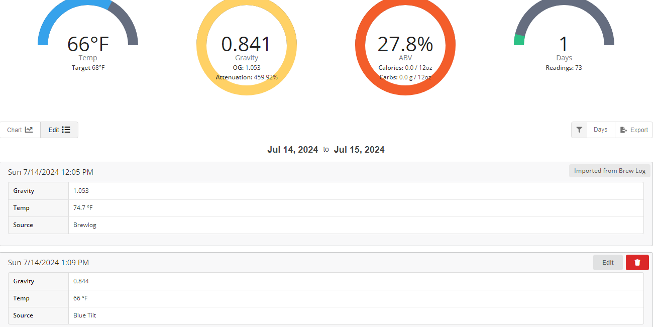Select the Edit list view tab
656x327 pixels.
(x=59, y=130)
